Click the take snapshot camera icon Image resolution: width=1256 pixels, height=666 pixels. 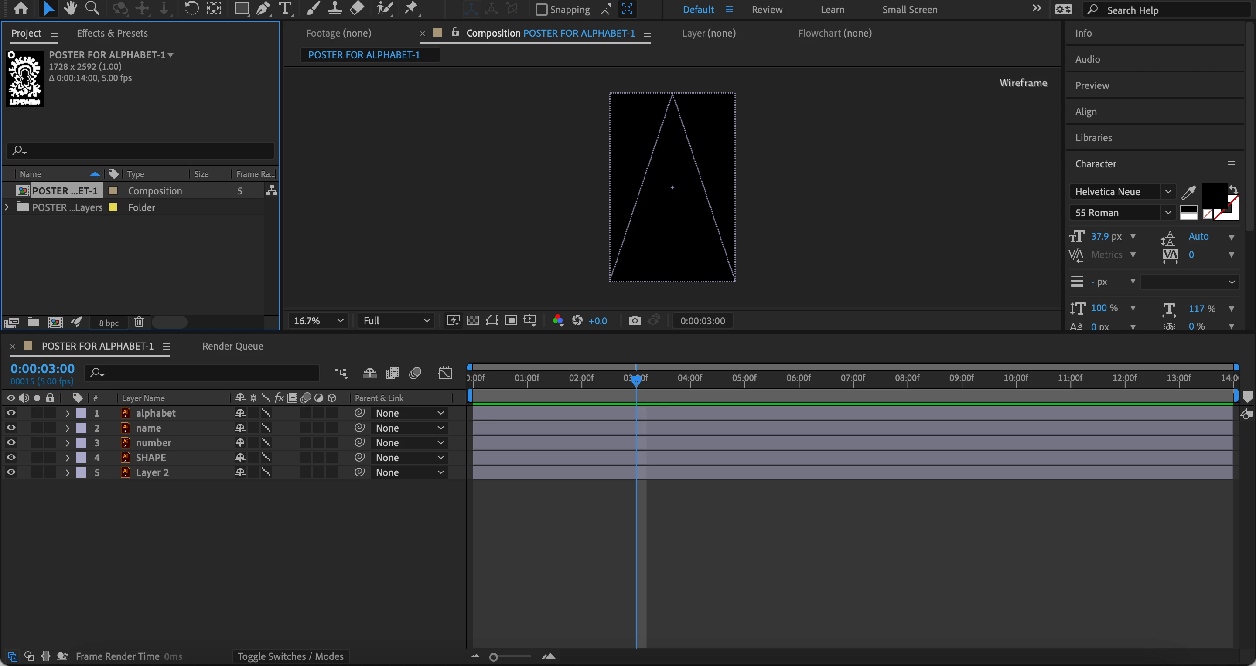tap(635, 320)
